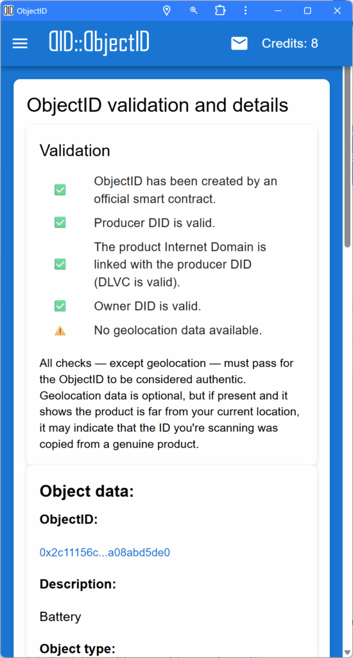The image size is (353, 658).
Task: Click checkmark beside Producer DID is valid
Action: [60, 222]
